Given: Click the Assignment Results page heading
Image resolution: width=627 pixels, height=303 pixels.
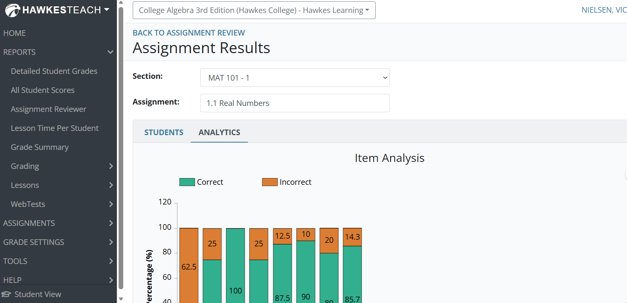Looking at the screenshot, I should point(201,48).
